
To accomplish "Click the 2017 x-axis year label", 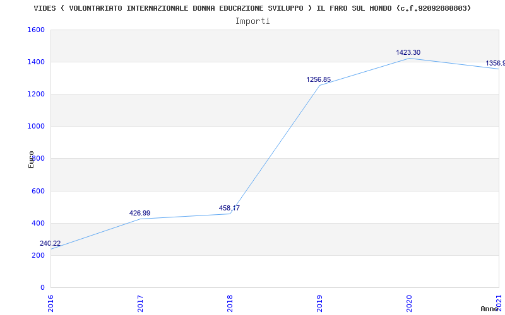I will click(140, 302).
